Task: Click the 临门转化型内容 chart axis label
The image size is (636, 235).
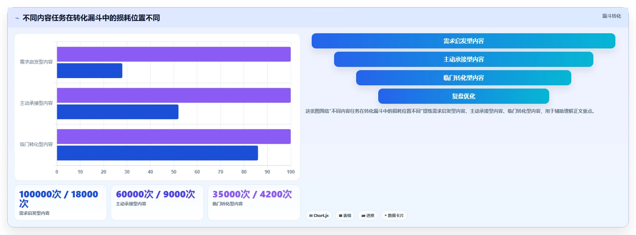Action: pyautogui.click(x=36, y=145)
